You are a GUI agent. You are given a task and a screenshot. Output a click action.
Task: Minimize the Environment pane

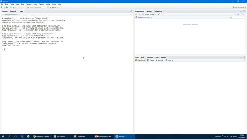click(241, 12)
